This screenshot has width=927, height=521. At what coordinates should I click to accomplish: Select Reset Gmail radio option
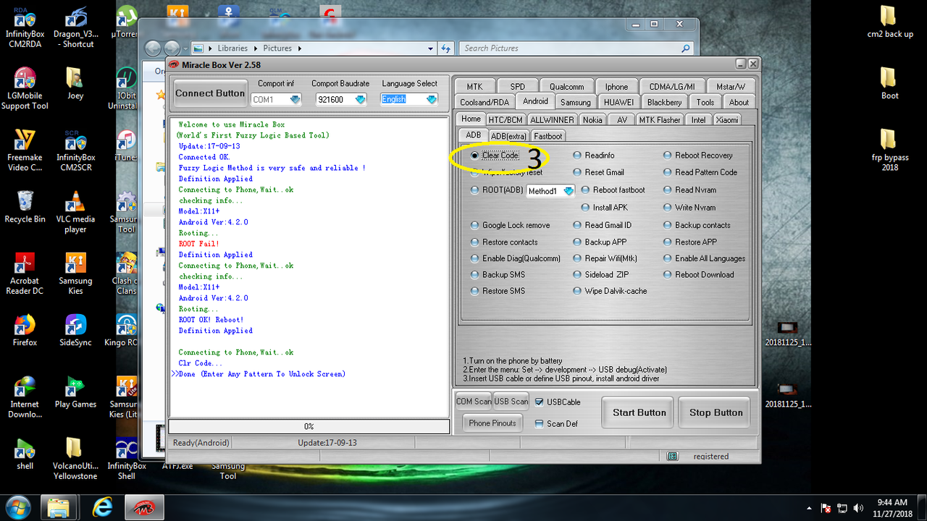click(x=598, y=172)
